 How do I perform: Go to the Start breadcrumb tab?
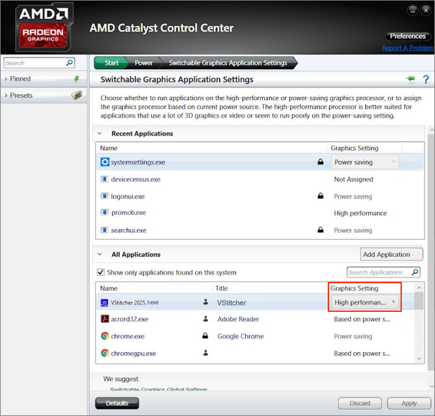click(111, 63)
